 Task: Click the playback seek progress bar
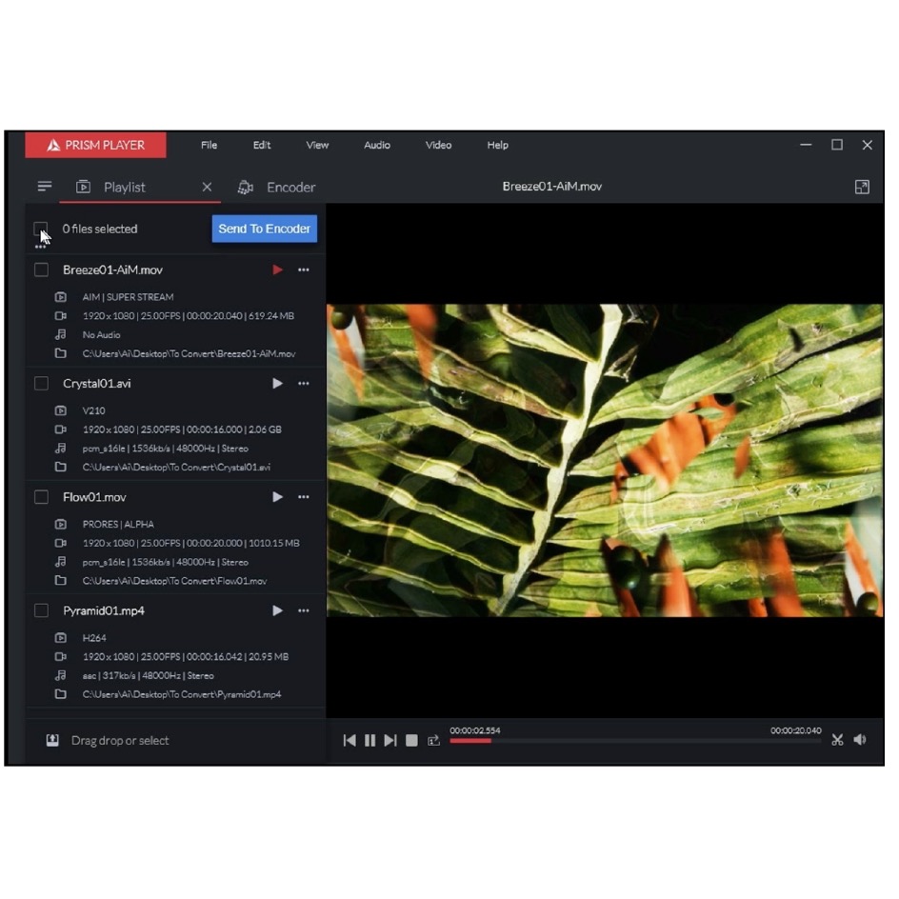pyautogui.click(x=635, y=741)
